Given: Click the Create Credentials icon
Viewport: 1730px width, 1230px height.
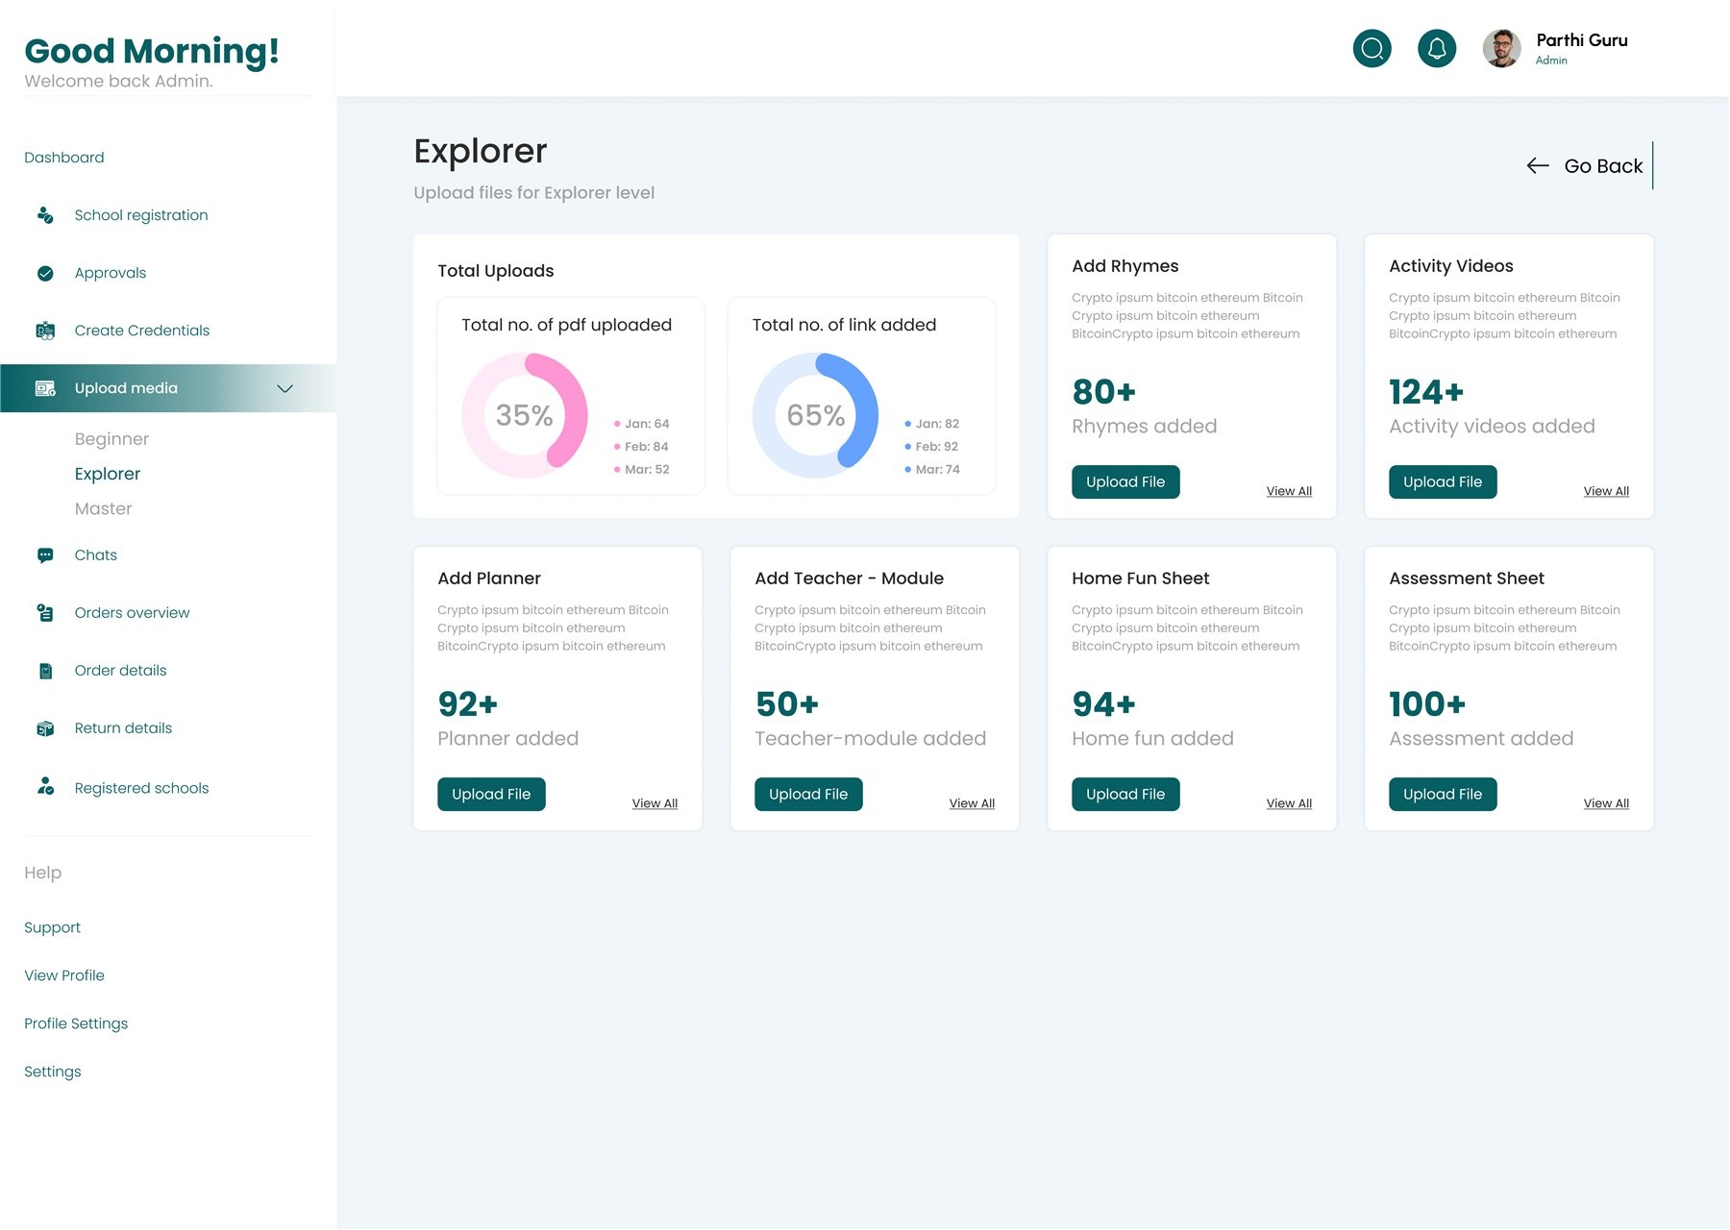Looking at the screenshot, I should coord(45,331).
